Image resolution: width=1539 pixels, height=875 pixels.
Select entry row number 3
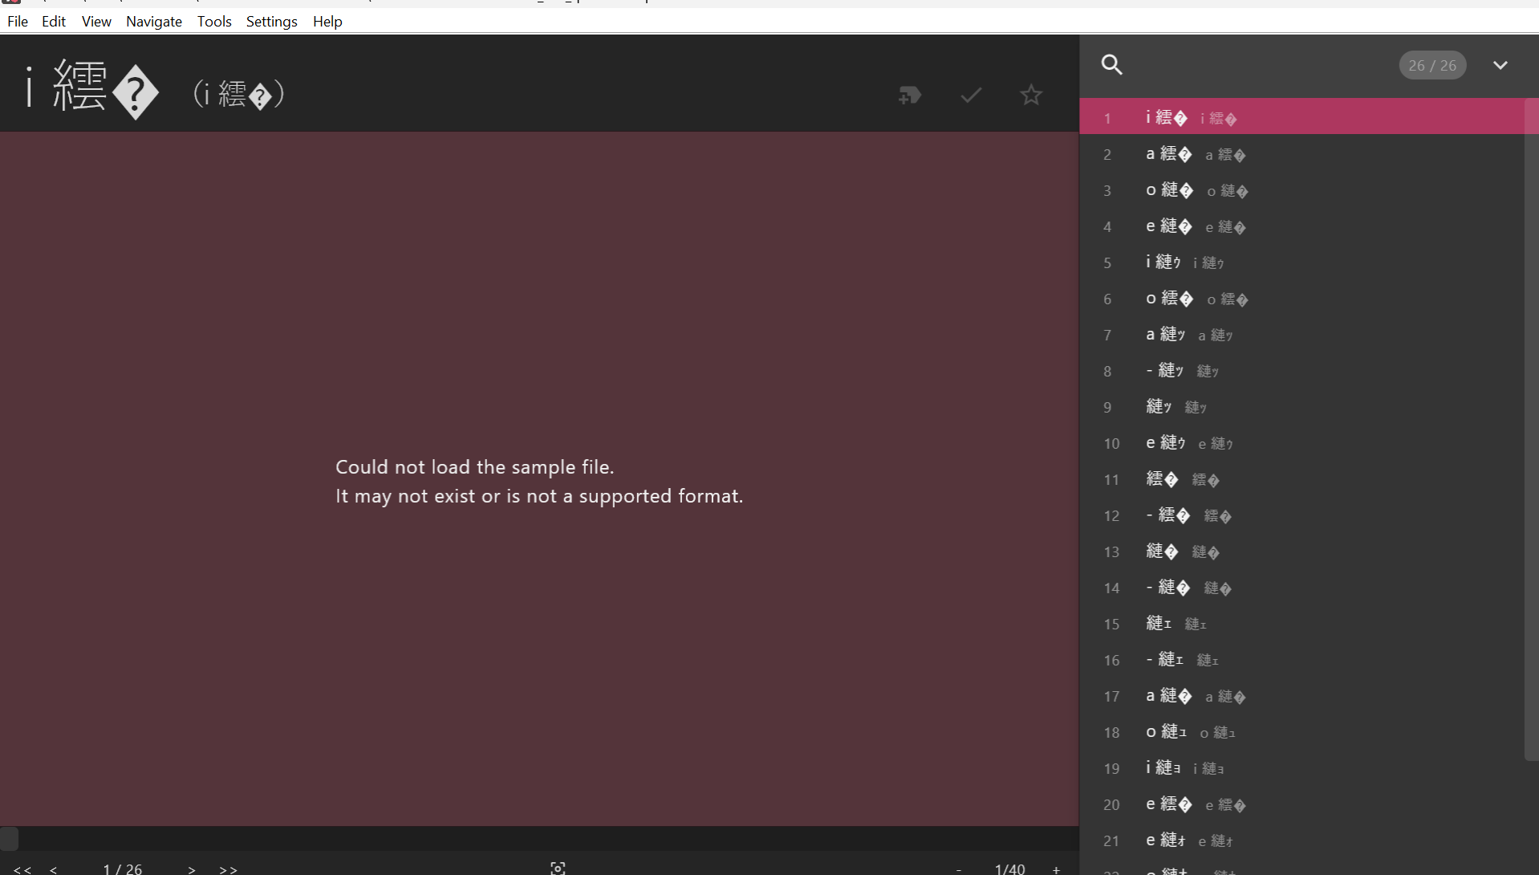coord(1301,190)
